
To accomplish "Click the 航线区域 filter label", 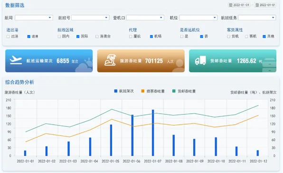I will point(66,30).
